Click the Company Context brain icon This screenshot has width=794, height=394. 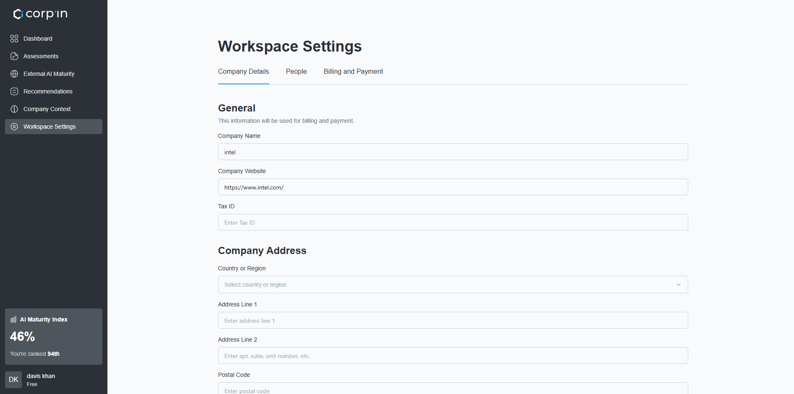pyautogui.click(x=14, y=109)
